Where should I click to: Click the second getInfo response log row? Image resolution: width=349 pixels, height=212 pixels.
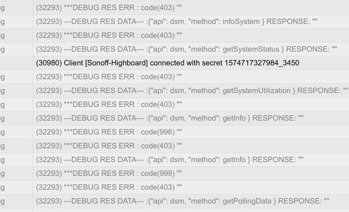[191, 160]
